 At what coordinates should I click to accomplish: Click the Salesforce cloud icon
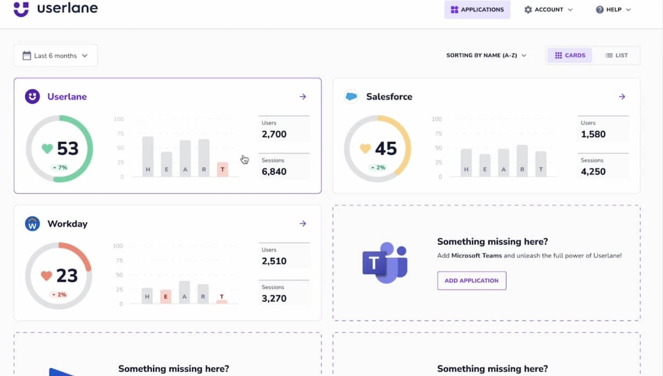[351, 96]
